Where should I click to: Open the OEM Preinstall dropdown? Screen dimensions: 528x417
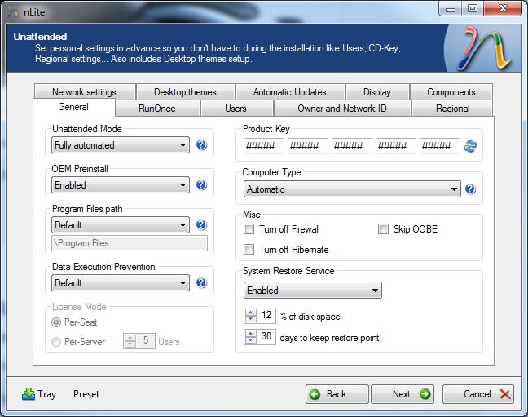click(121, 185)
